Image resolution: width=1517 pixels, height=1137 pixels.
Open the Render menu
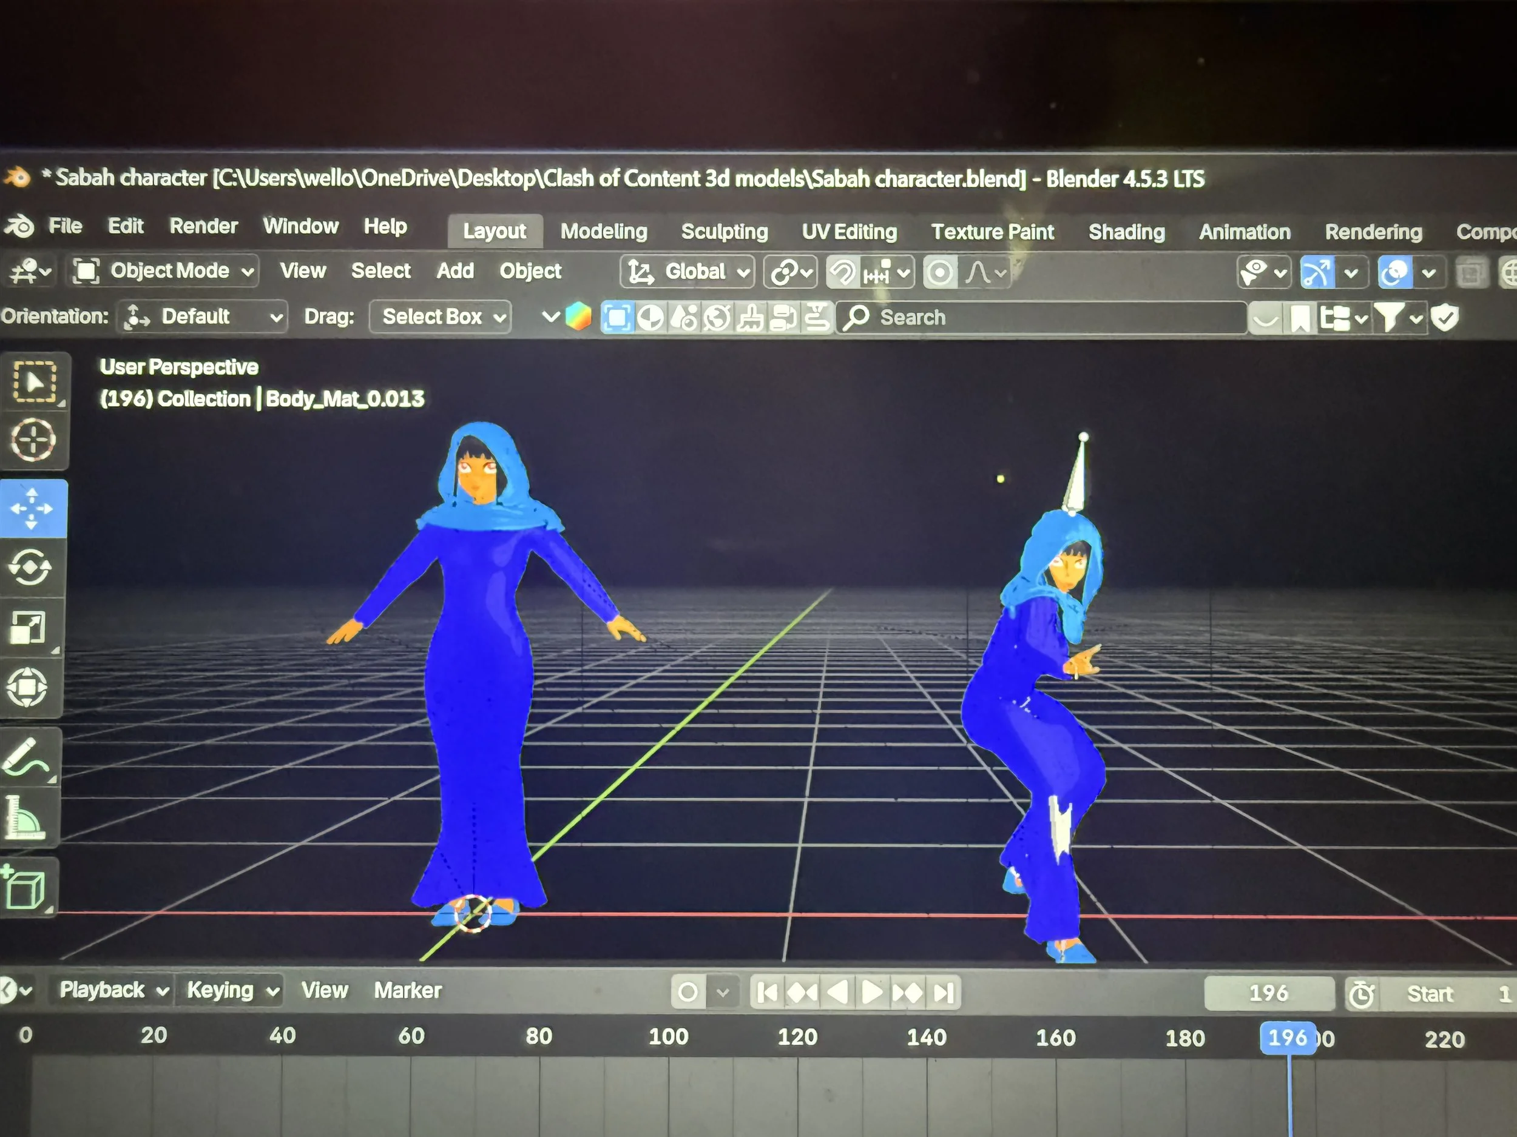pos(203,226)
